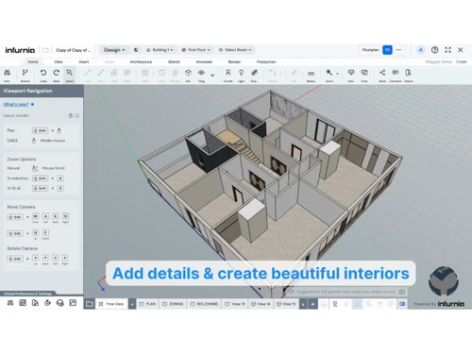Image resolution: width=472 pixels, height=354 pixels.
Task: Open the user avatar A
Action: pos(420,50)
